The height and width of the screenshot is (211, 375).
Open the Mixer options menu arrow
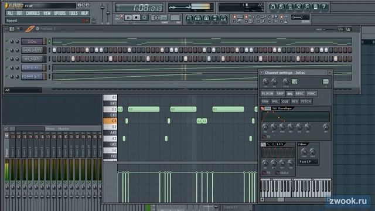tap(6, 129)
